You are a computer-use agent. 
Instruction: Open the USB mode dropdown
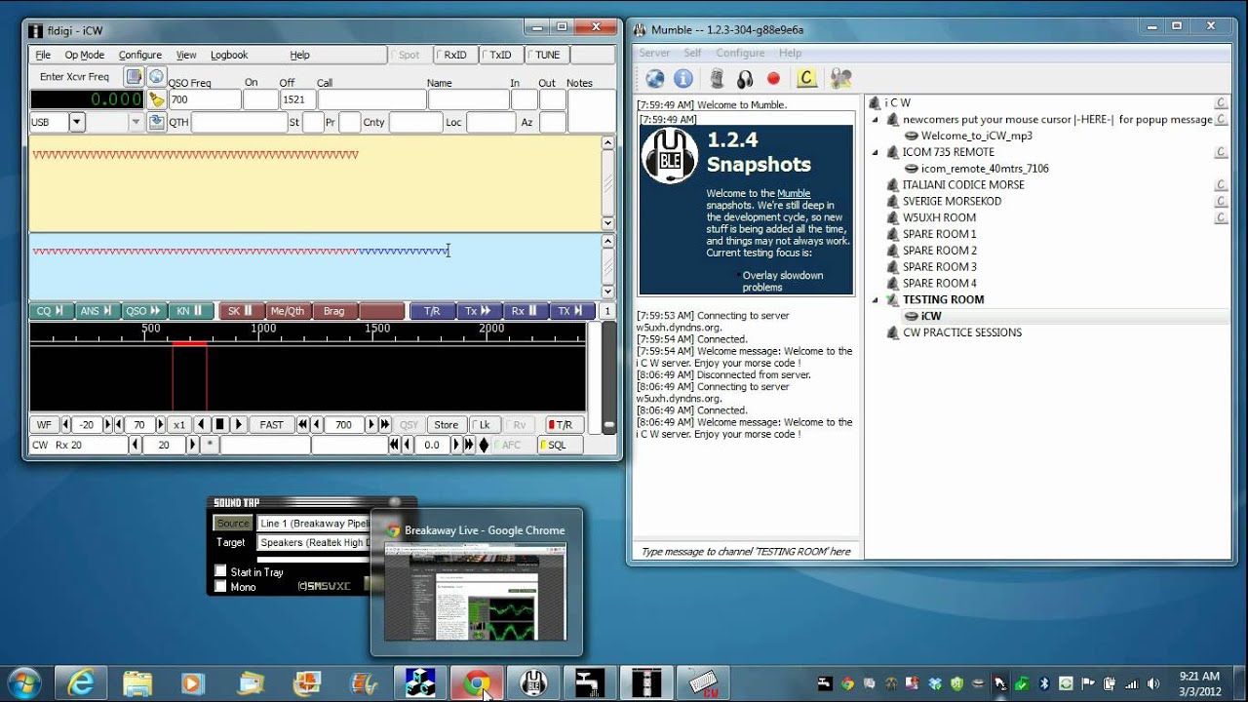[x=77, y=122]
